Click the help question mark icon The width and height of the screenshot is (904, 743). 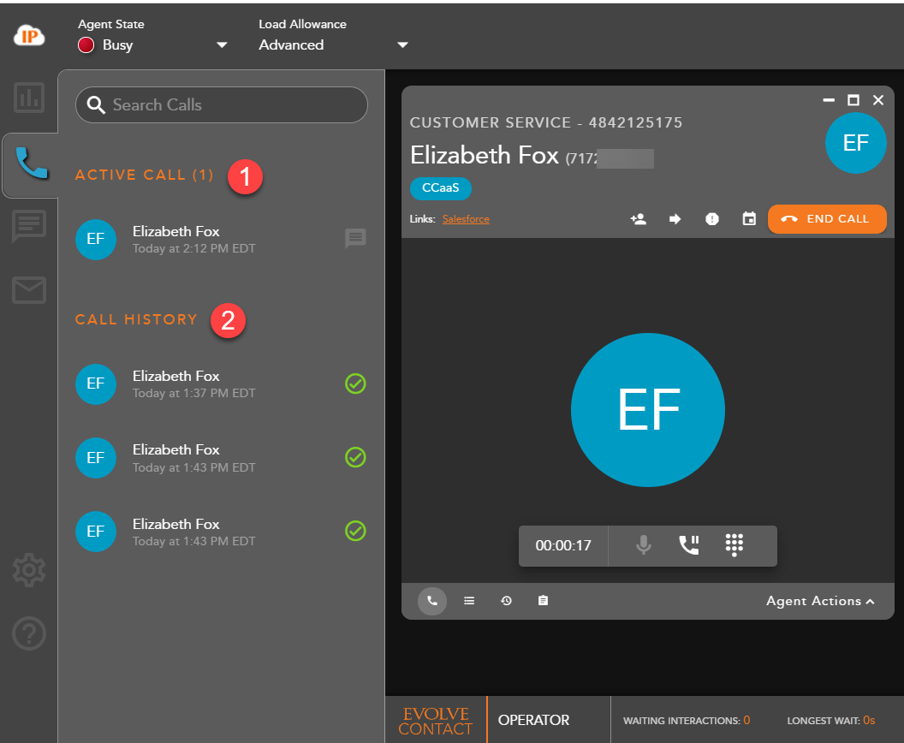coord(29,633)
